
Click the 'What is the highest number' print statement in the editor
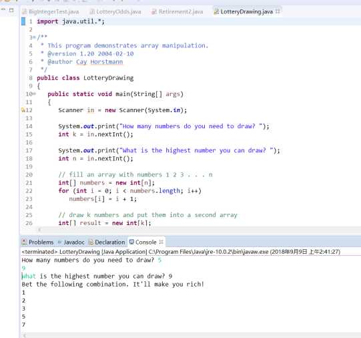(x=169, y=150)
